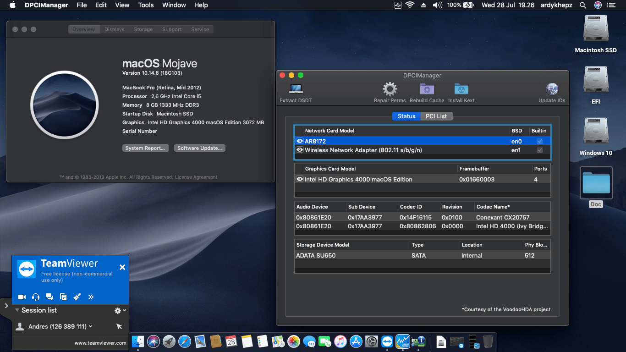The height and width of the screenshot is (352, 626).
Task: Open the www.teamviewer.com link
Action: (100, 342)
